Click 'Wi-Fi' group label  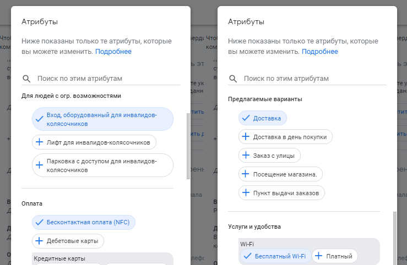[x=247, y=244]
